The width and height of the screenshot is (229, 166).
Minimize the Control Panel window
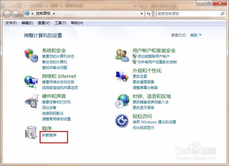200,3
